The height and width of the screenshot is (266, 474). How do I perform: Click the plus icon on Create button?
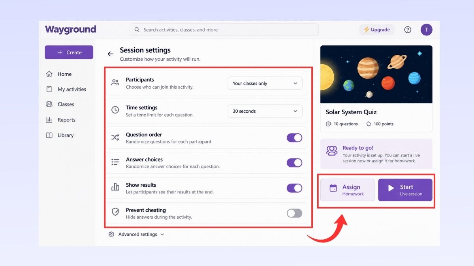coord(60,52)
